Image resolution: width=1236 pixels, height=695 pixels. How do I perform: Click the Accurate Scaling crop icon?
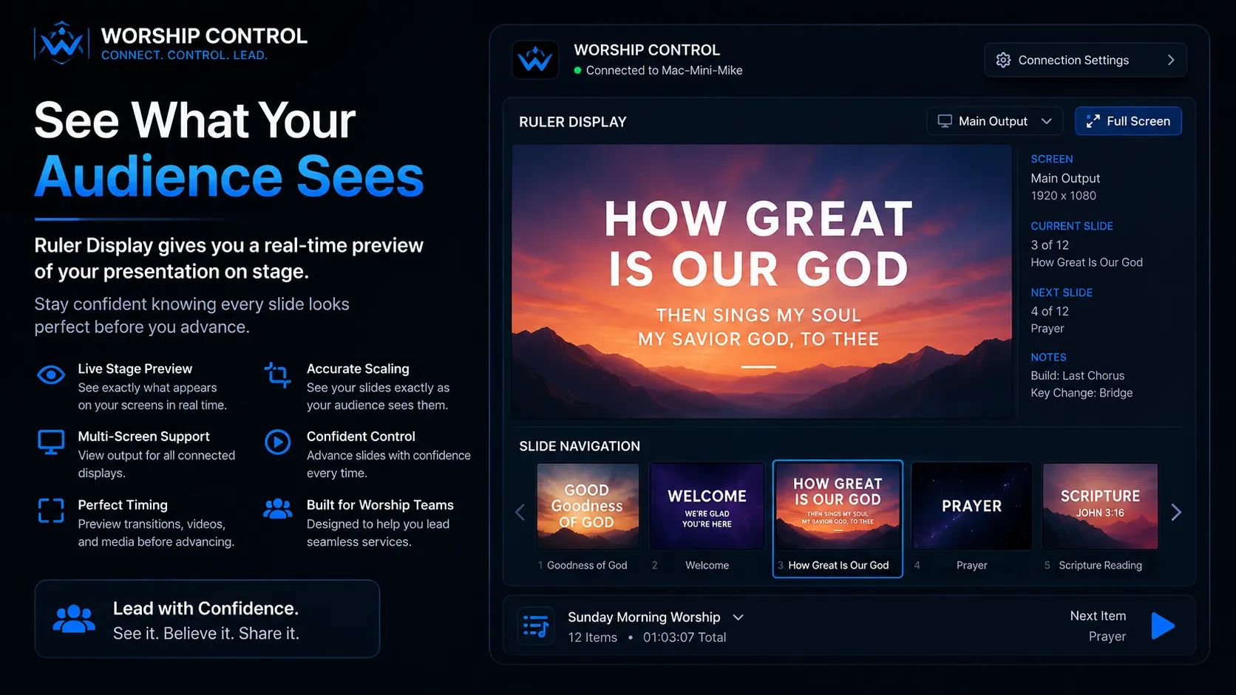pyautogui.click(x=278, y=375)
